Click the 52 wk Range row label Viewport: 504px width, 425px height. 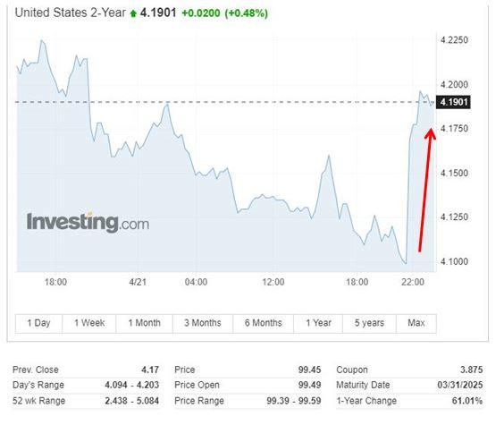point(39,401)
